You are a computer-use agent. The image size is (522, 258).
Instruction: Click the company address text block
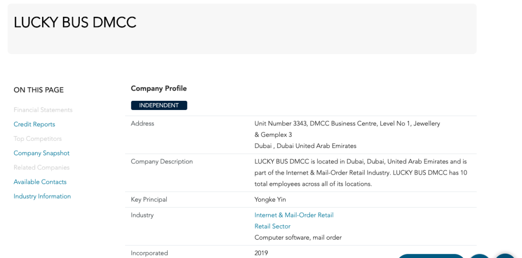coord(347,135)
